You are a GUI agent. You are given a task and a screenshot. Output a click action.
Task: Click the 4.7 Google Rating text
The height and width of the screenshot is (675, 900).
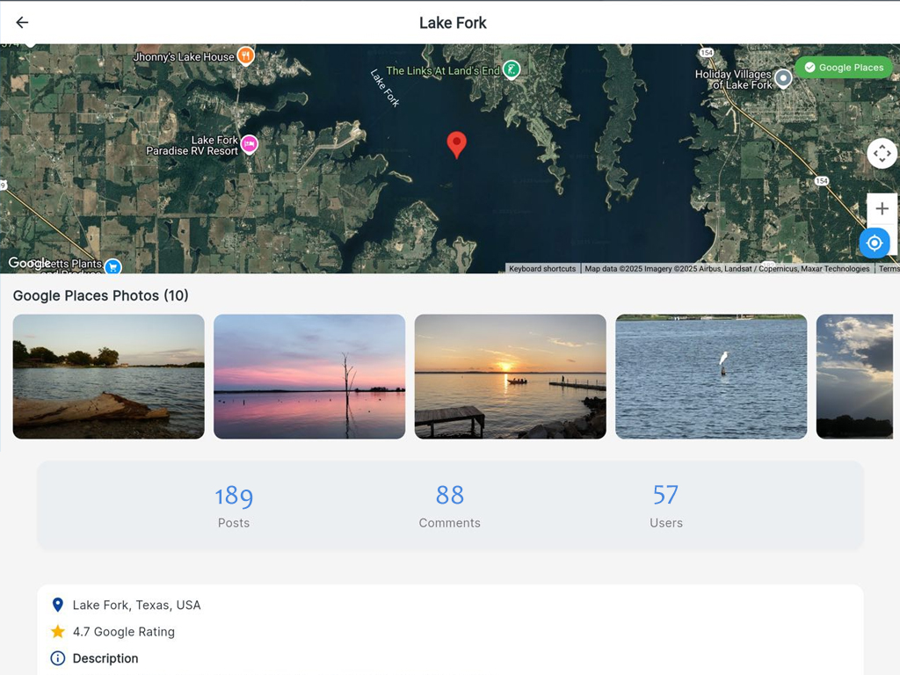tap(123, 631)
